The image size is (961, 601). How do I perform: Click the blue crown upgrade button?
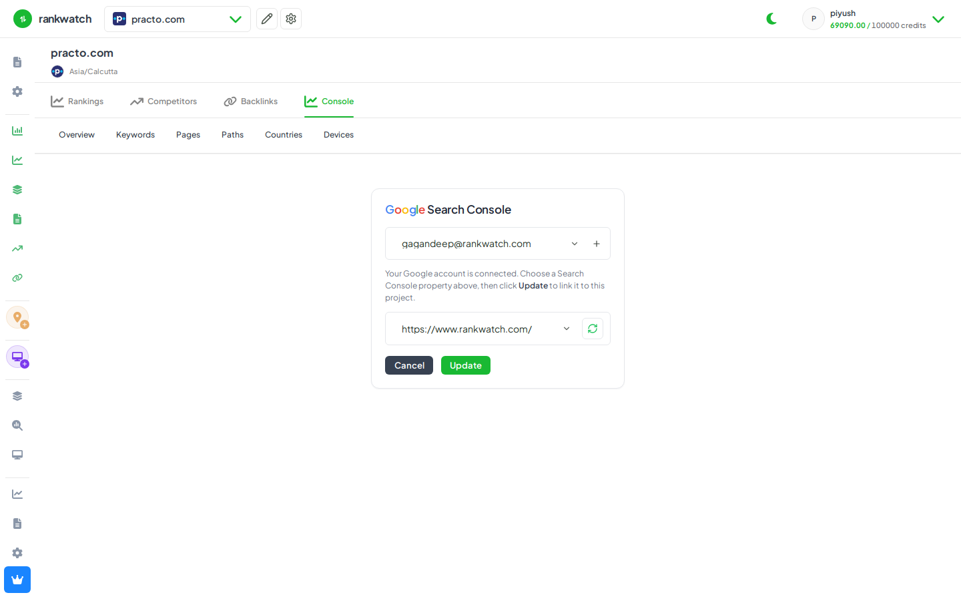[17, 580]
